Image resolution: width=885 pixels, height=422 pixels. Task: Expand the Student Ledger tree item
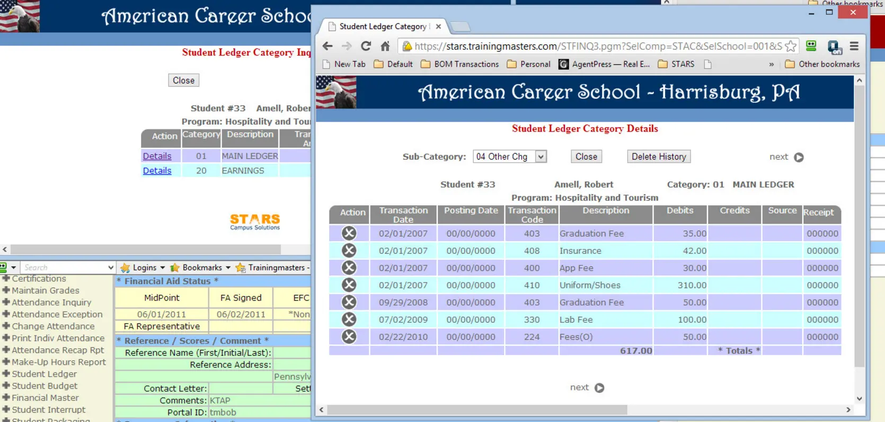[x=6, y=374]
